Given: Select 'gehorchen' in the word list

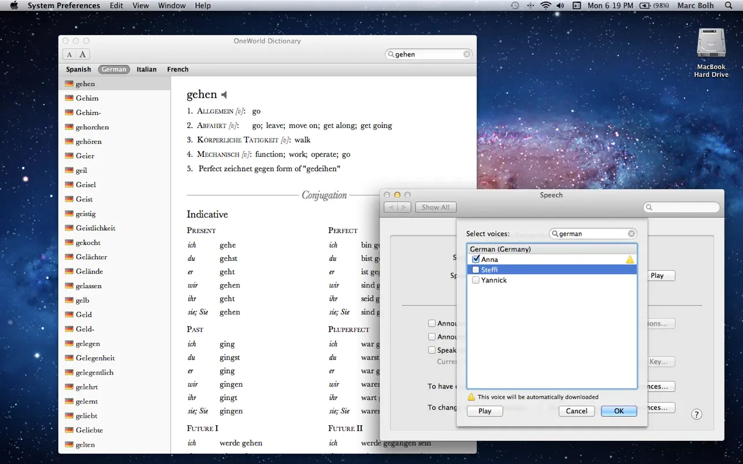Looking at the screenshot, I should 94,127.
